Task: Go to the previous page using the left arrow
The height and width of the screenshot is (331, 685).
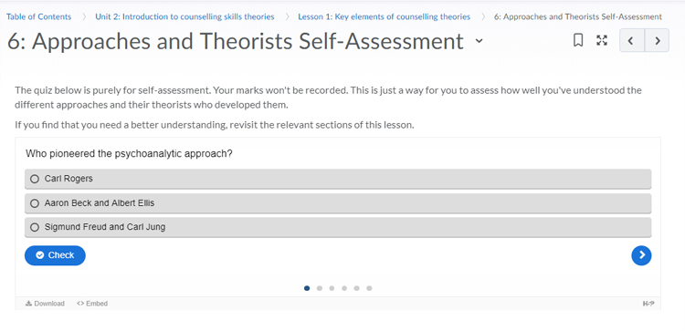Action: pyautogui.click(x=632, y=40)
